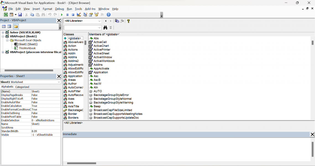Viewport: 315px width, 166px height.
Task: Open the Add-Ins menu
Action: (90, 9)
